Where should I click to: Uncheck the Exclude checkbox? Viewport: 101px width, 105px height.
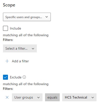pos(5,77)
